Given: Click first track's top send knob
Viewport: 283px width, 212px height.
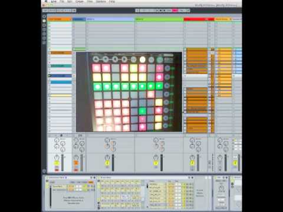Looking at the screenshot, I should [57, 140].
